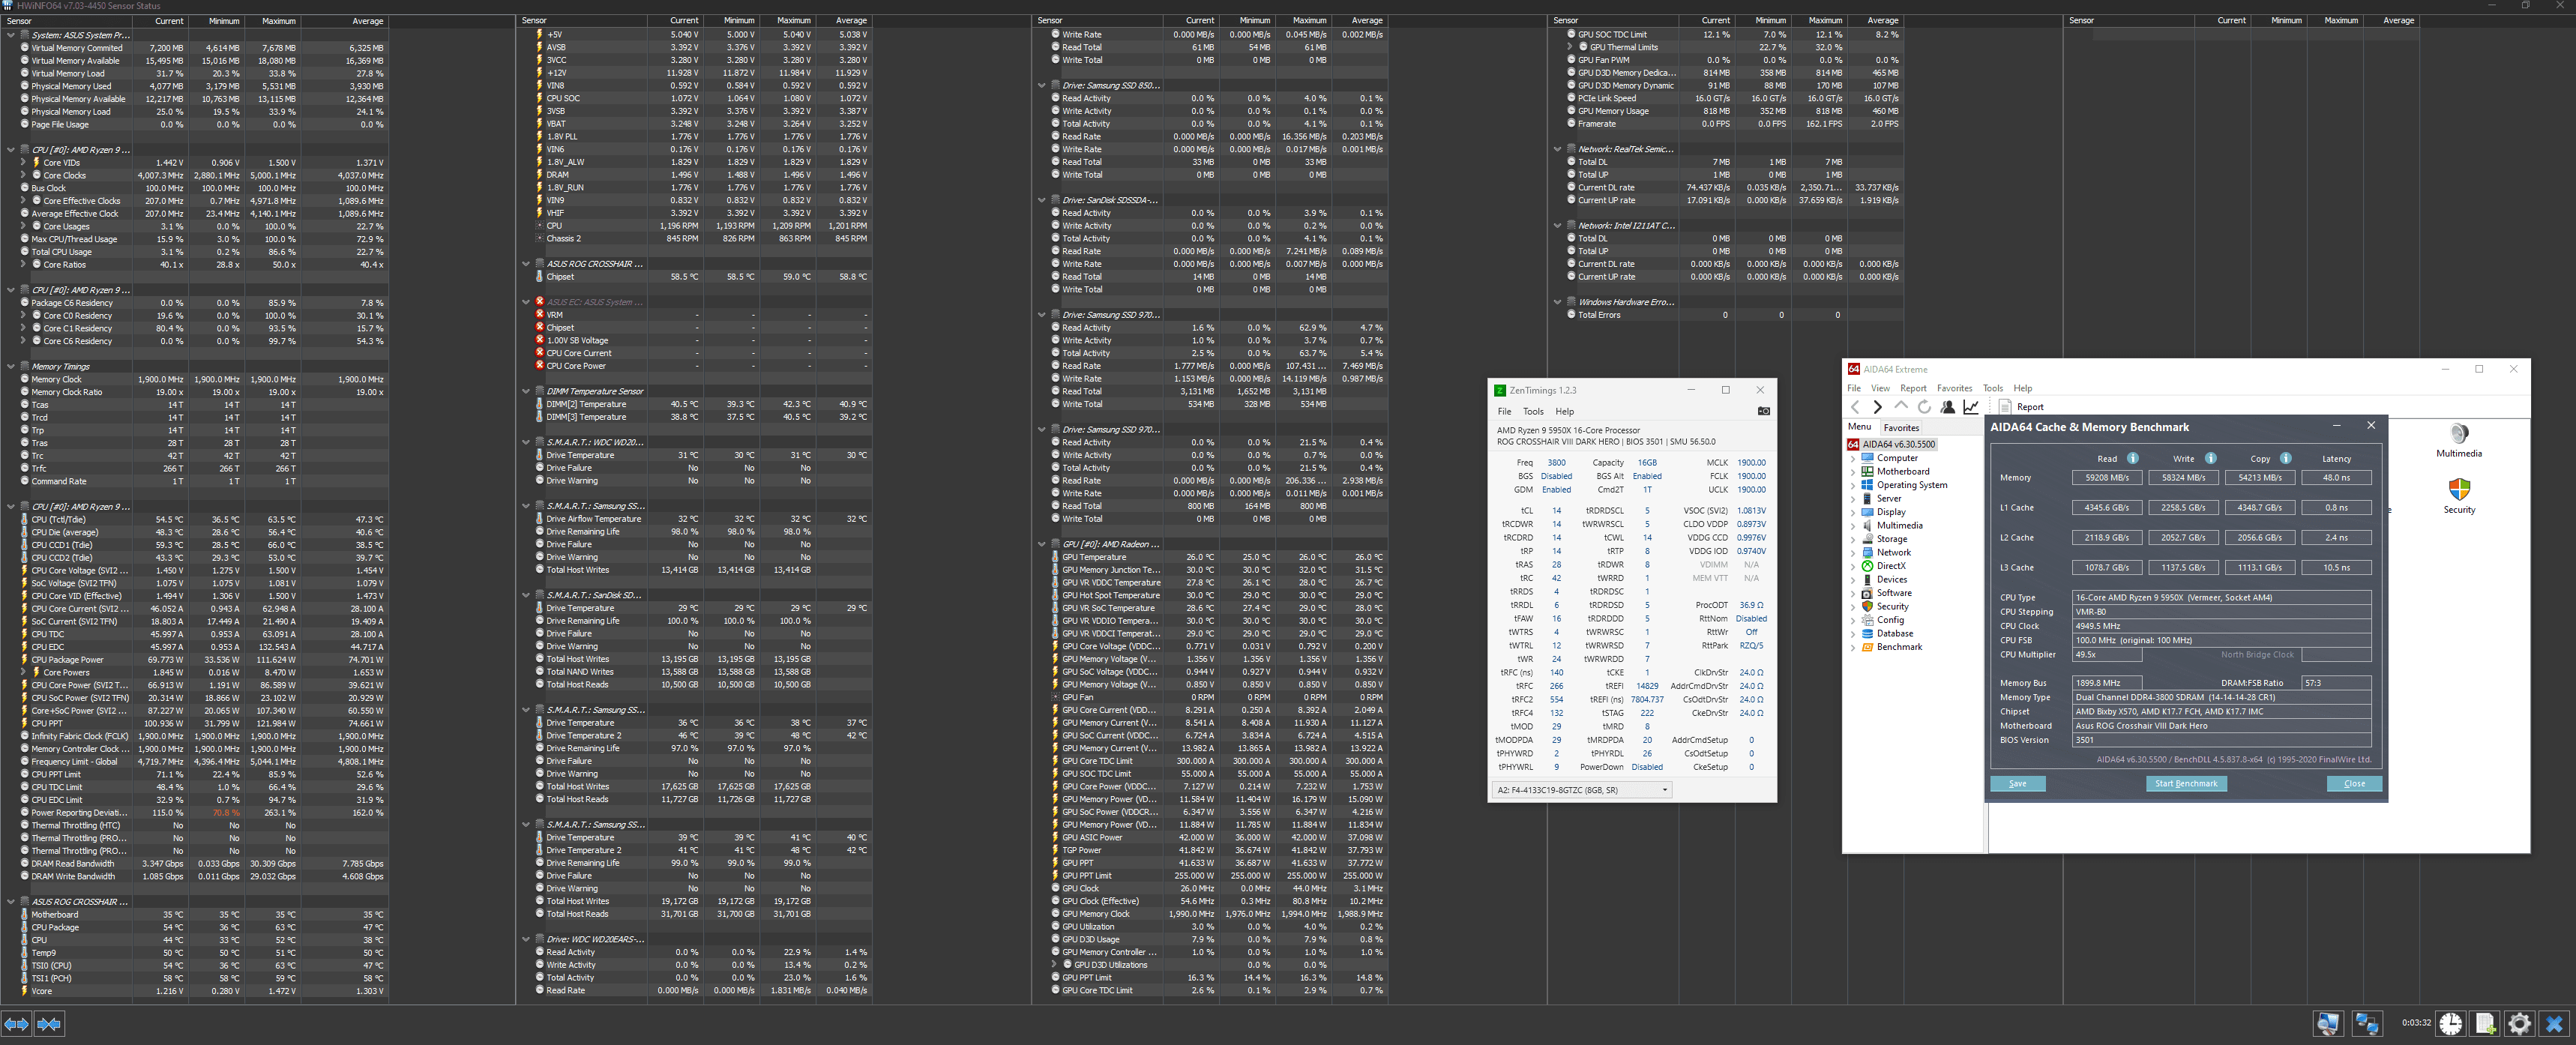Screen dimensions: 2576x1045
Task: Click the ZenTimings screenshot camera icon
Action: pyautogui.click(x=1763, y=411)
